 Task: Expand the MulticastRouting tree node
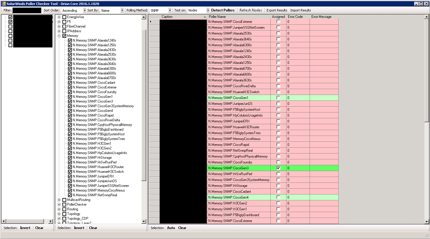[59, 200]
